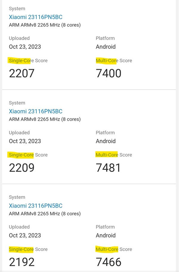Click the highlighted Multi-Core Score label above 7400

coord(114,61)
